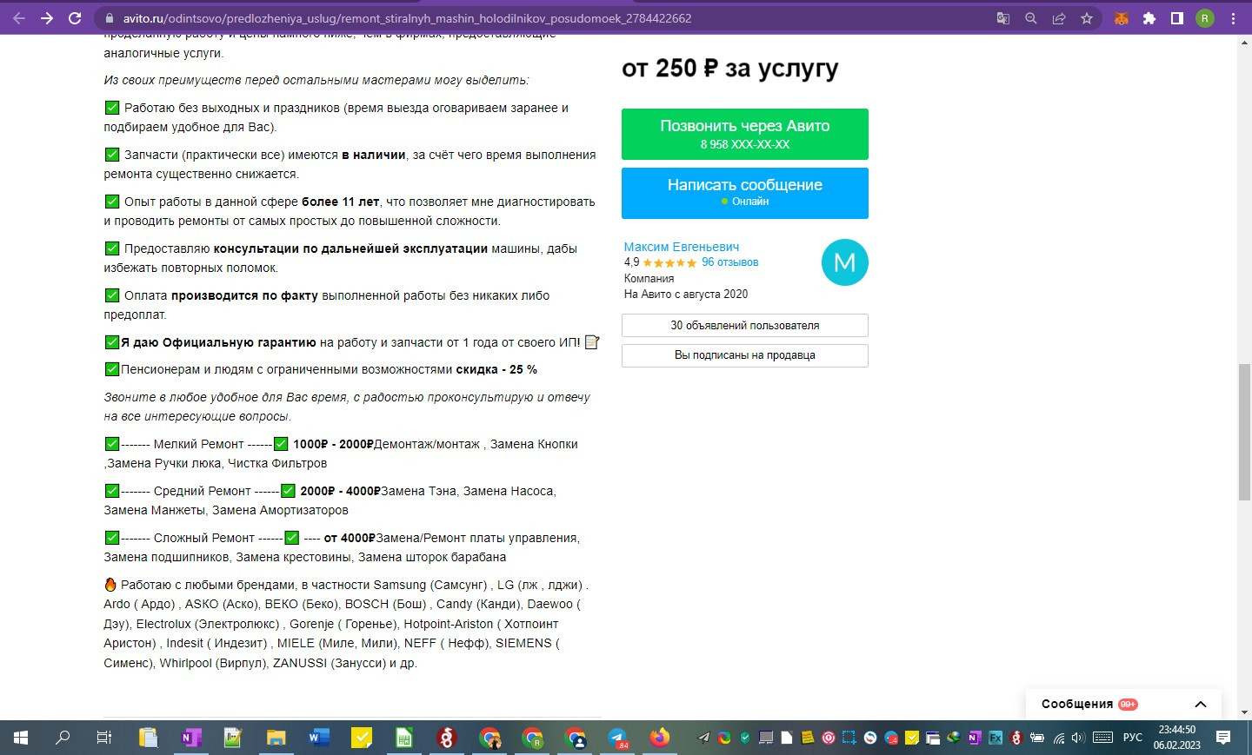Toggle the browser side panel
The image size is (1252, 755).
click(x=1177, y=18)
